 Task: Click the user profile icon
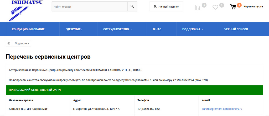click(155, 7)
